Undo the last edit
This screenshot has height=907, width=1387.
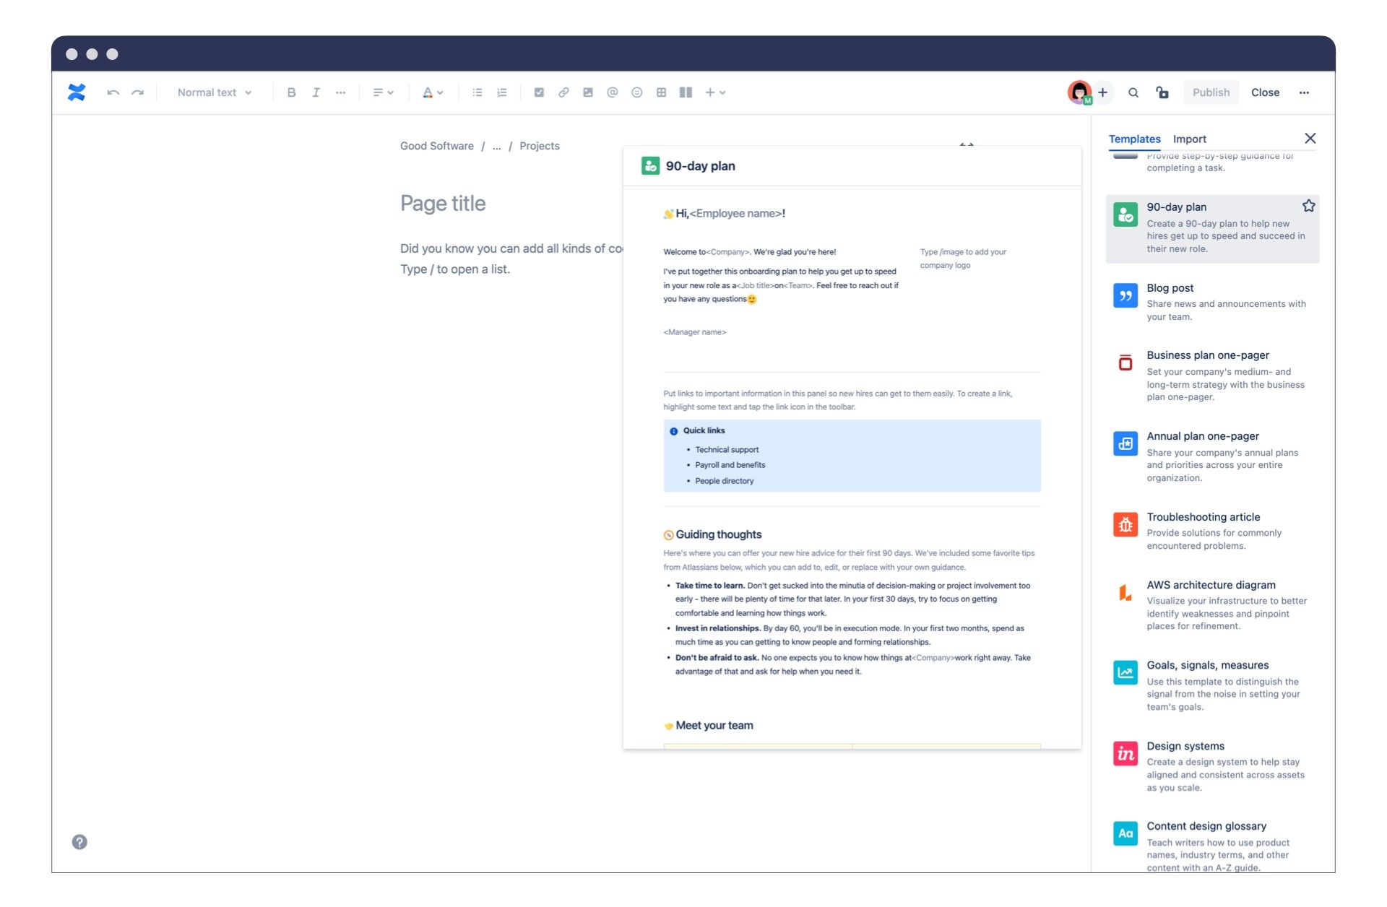point(113,92)
